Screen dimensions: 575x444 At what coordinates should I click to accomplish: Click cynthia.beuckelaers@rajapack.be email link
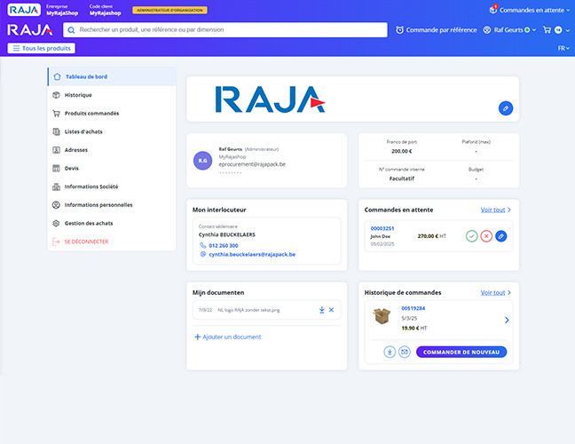pyautogui.click(x=252, y=254)
